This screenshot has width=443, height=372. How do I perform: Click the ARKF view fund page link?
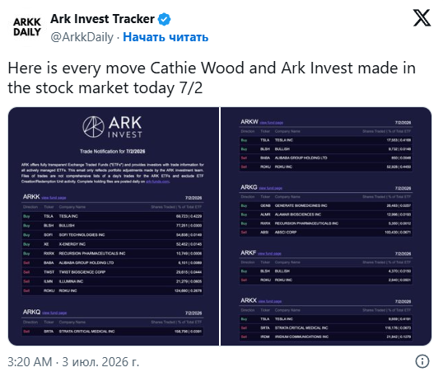269,253
